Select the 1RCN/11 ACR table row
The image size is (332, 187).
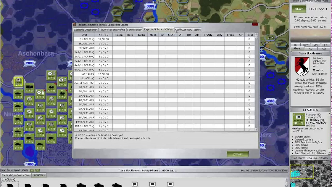coord(164,44)
